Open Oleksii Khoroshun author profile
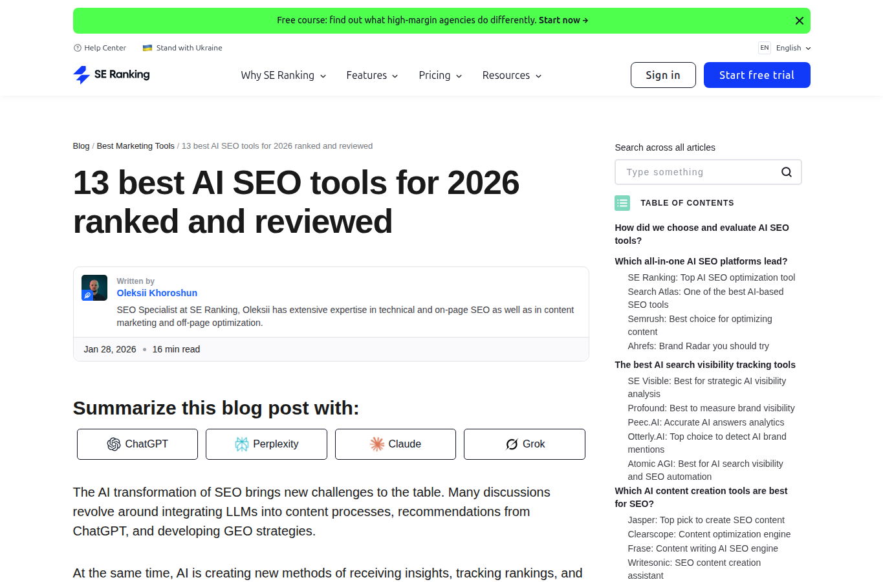 157,293
